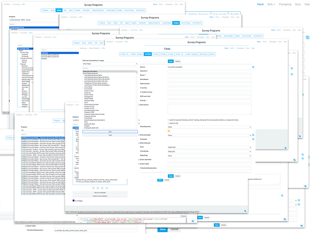Open the Kind dropdown showing QUESTION
This screenshot has width=312, height=234.
coord(209,147)
